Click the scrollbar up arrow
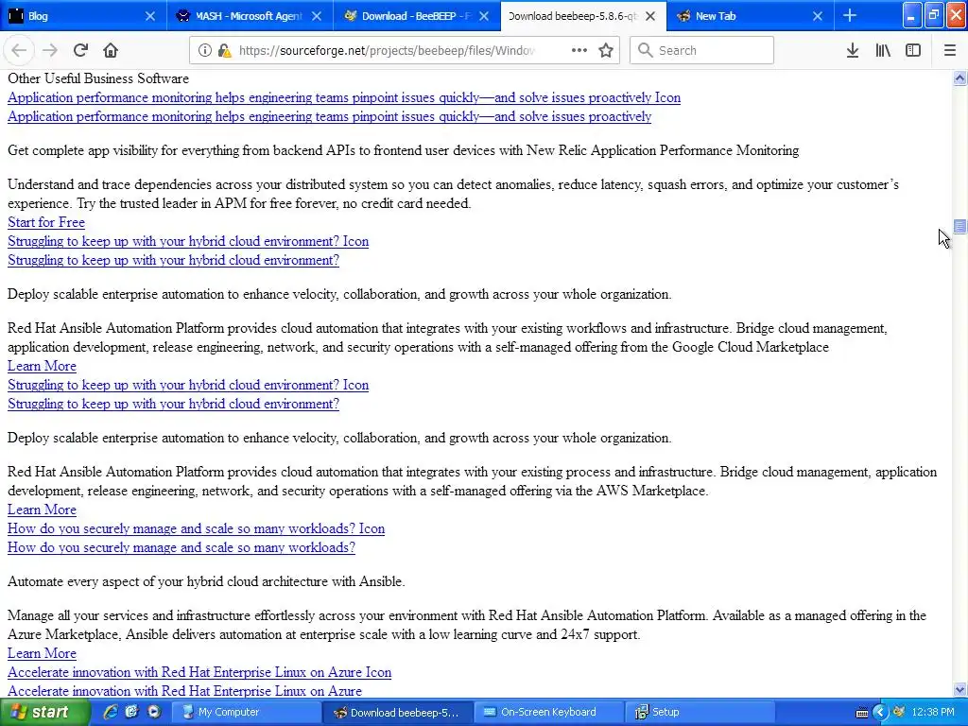The height and width of the screenshot is (726, 968). [959, 78]
